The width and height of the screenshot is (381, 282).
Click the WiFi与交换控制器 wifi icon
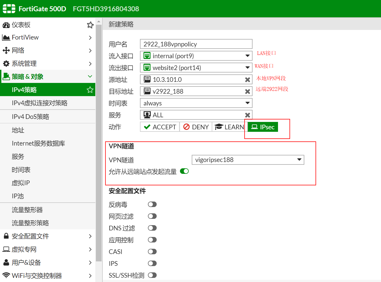point(6,275)
